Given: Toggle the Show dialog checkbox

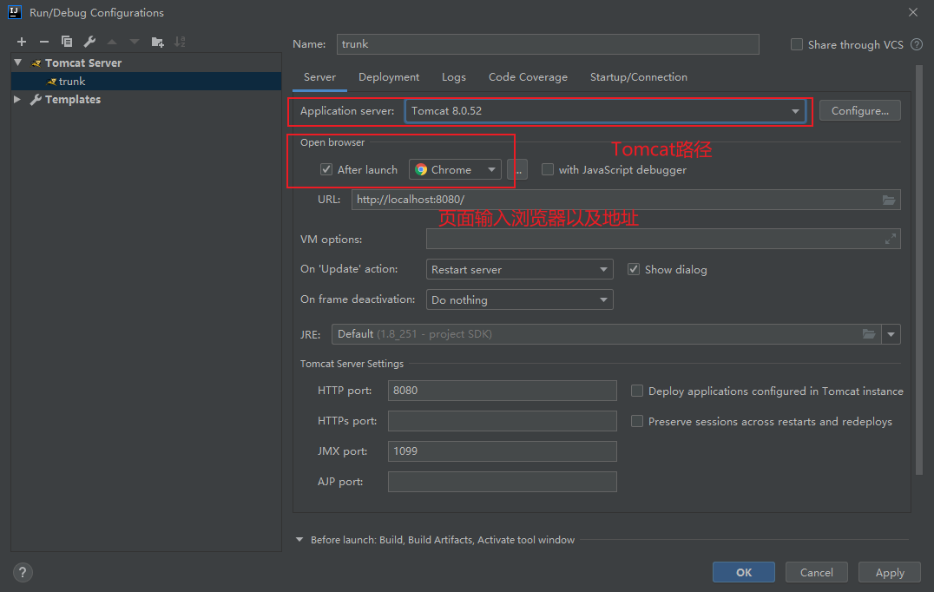Looking at the screenshot, I should (634, 269).
